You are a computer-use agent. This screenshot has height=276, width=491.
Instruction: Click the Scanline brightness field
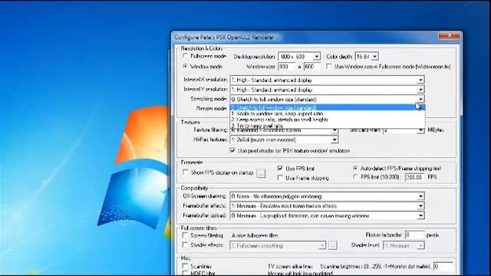[443, 266]
